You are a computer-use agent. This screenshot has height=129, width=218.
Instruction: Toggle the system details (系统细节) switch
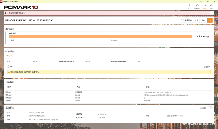coord(210,108)
